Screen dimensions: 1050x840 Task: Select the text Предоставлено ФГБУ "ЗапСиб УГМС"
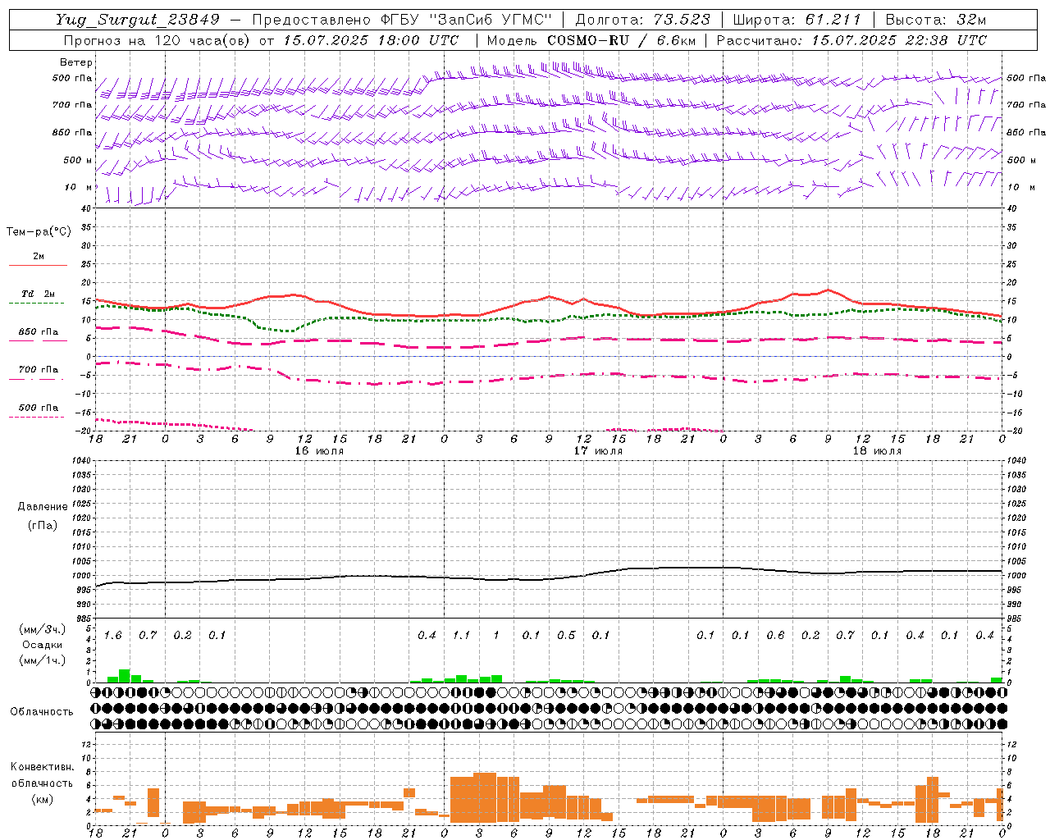coord(402,20)
